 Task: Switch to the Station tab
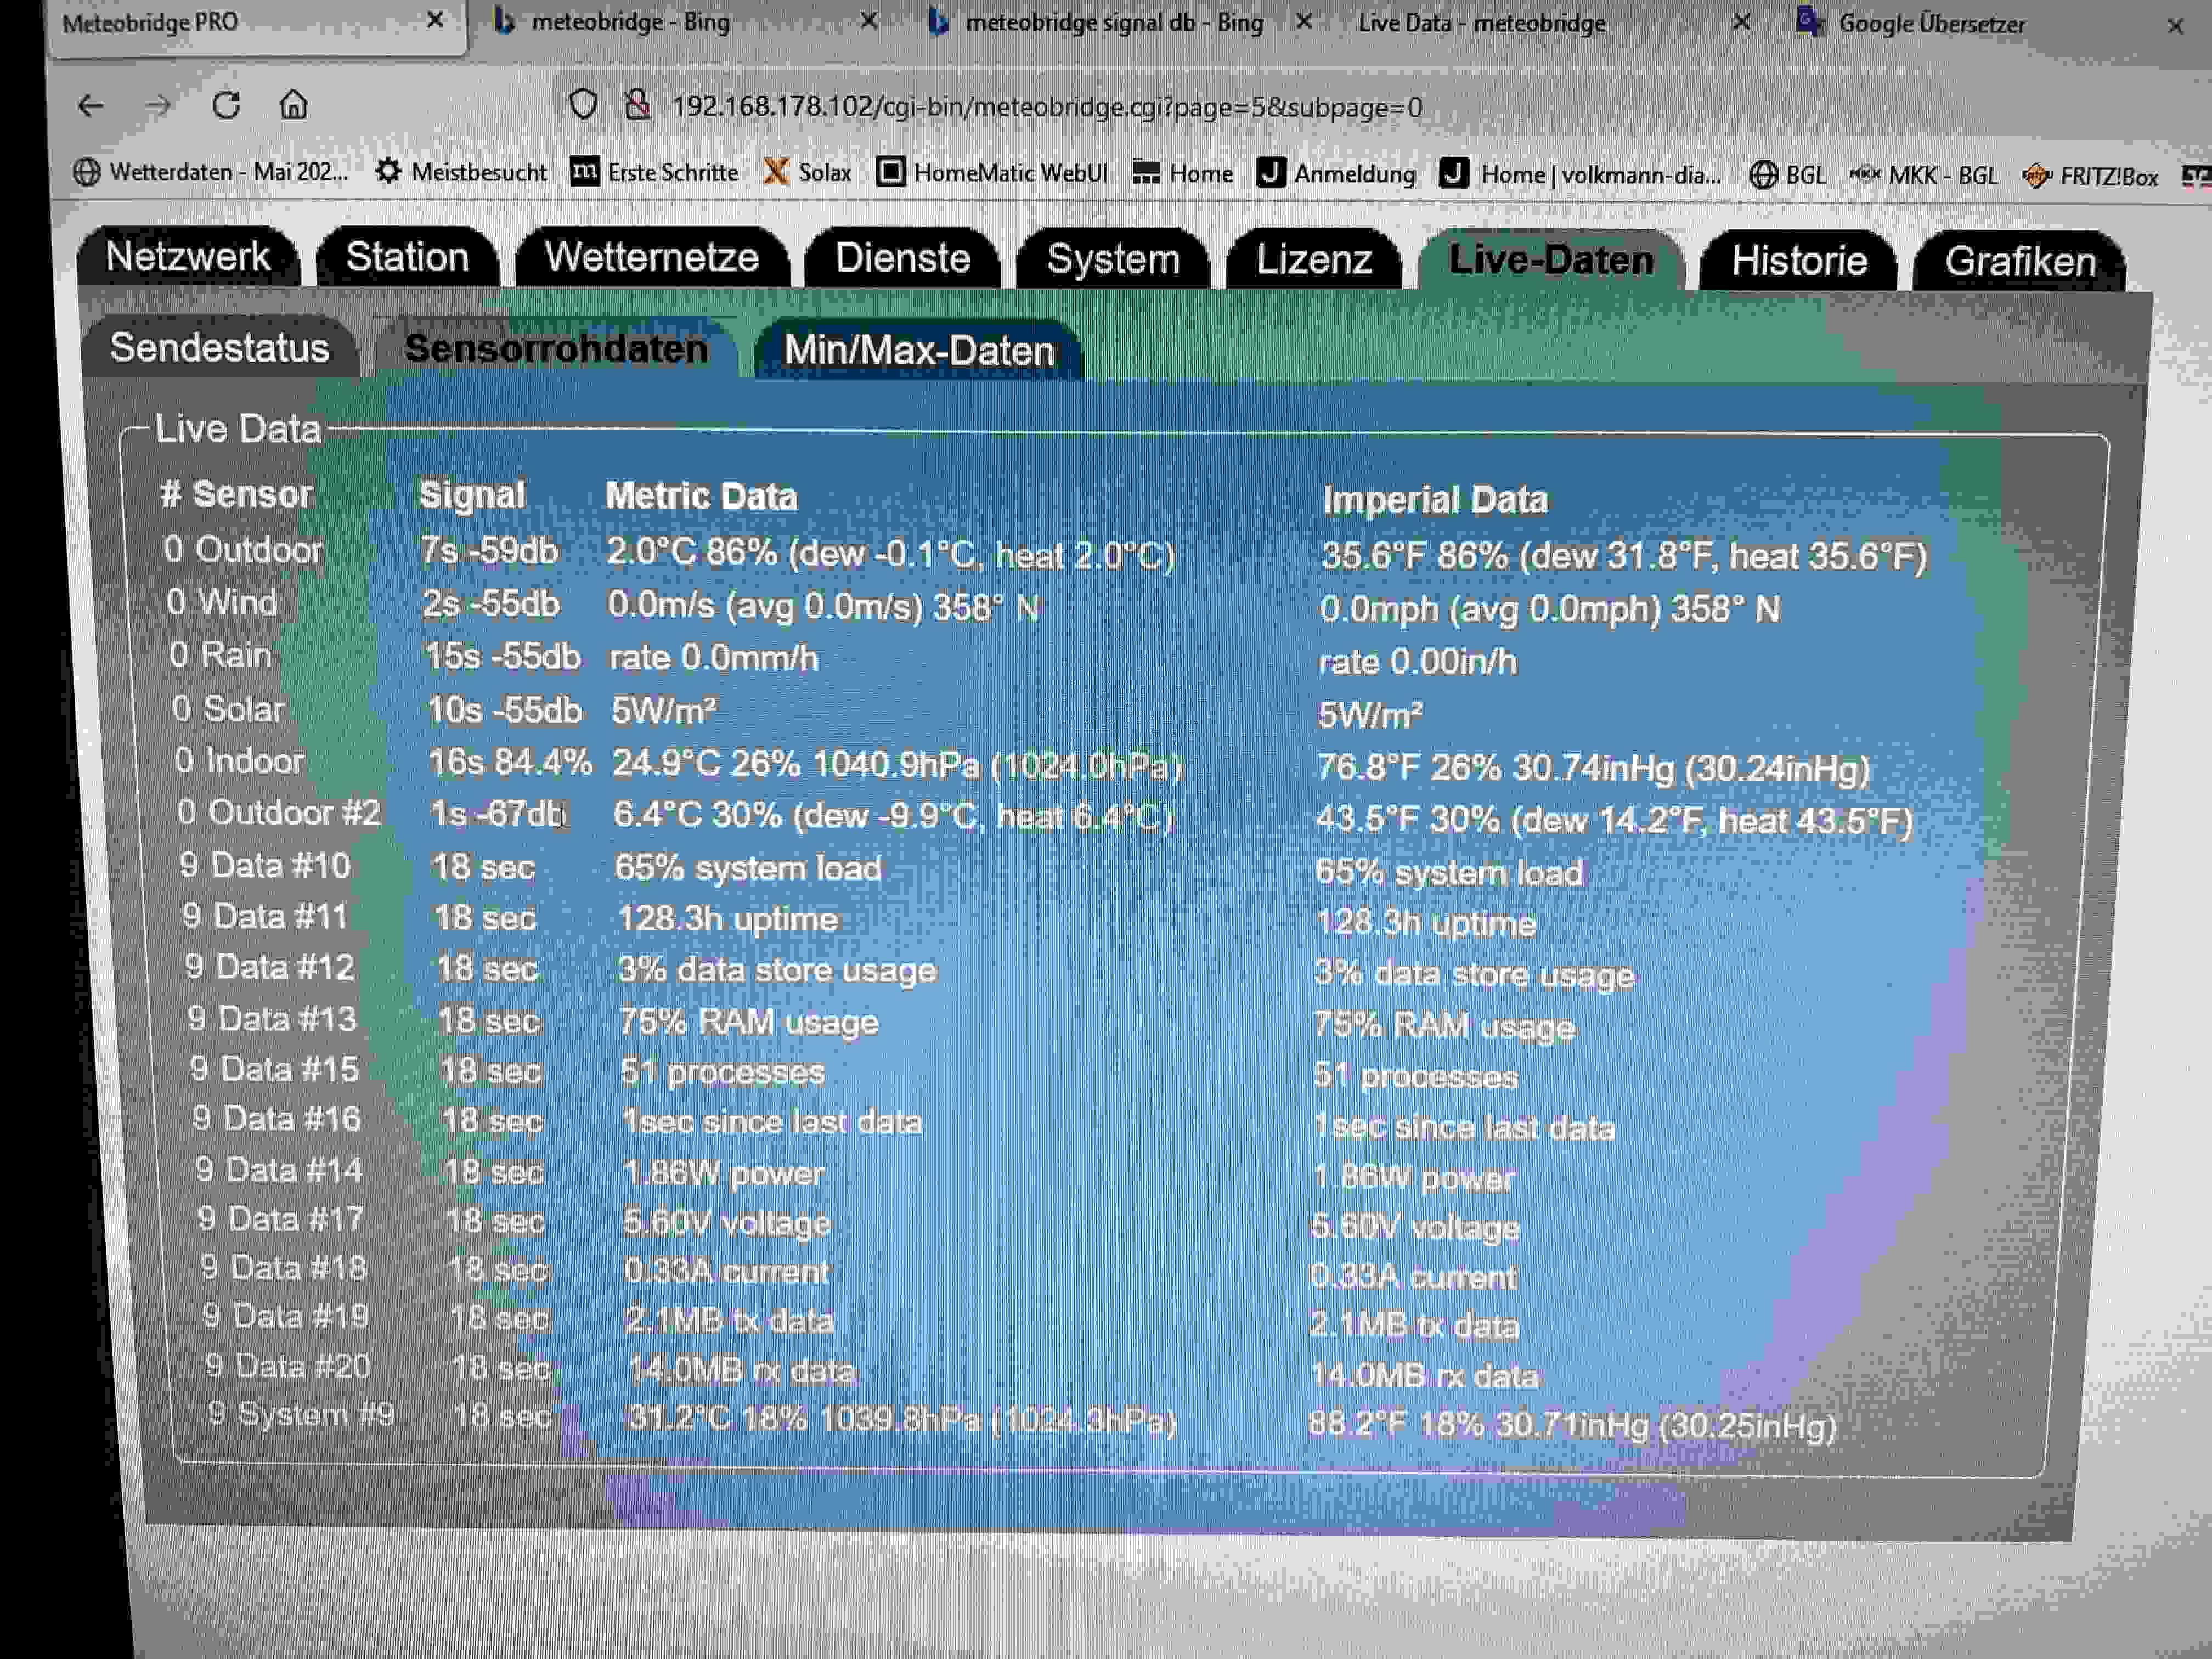406,257
